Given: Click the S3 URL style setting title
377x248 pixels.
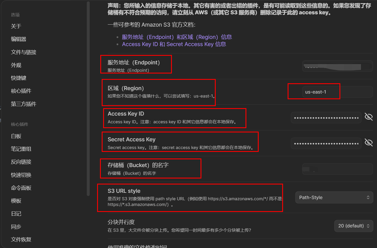Looking at the screenshot, I should [124, 191].
